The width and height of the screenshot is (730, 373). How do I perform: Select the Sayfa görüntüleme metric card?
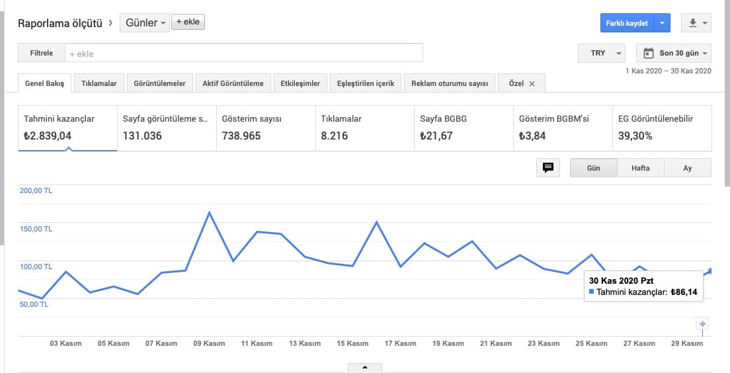click(167, 128)
